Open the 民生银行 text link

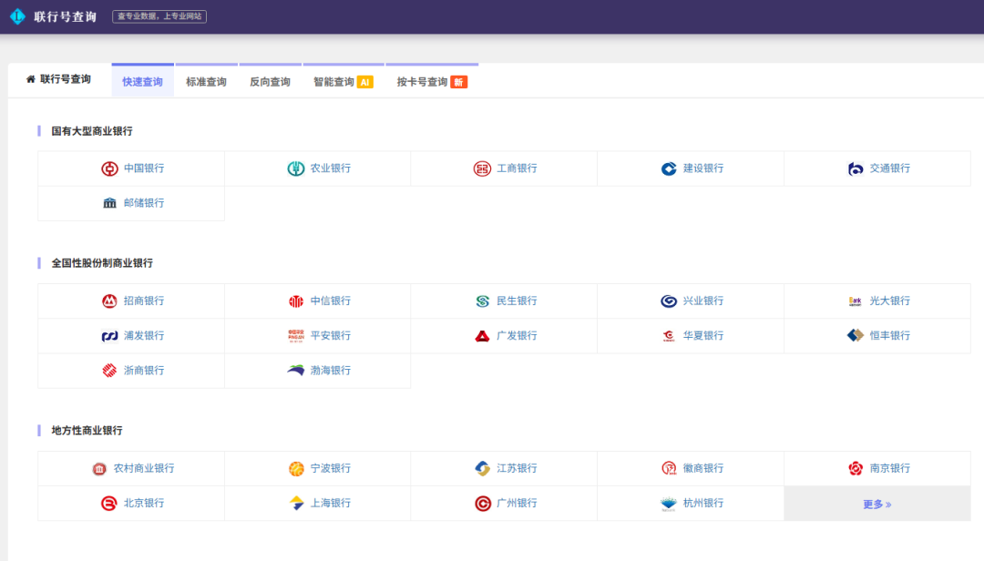point(517,301)
